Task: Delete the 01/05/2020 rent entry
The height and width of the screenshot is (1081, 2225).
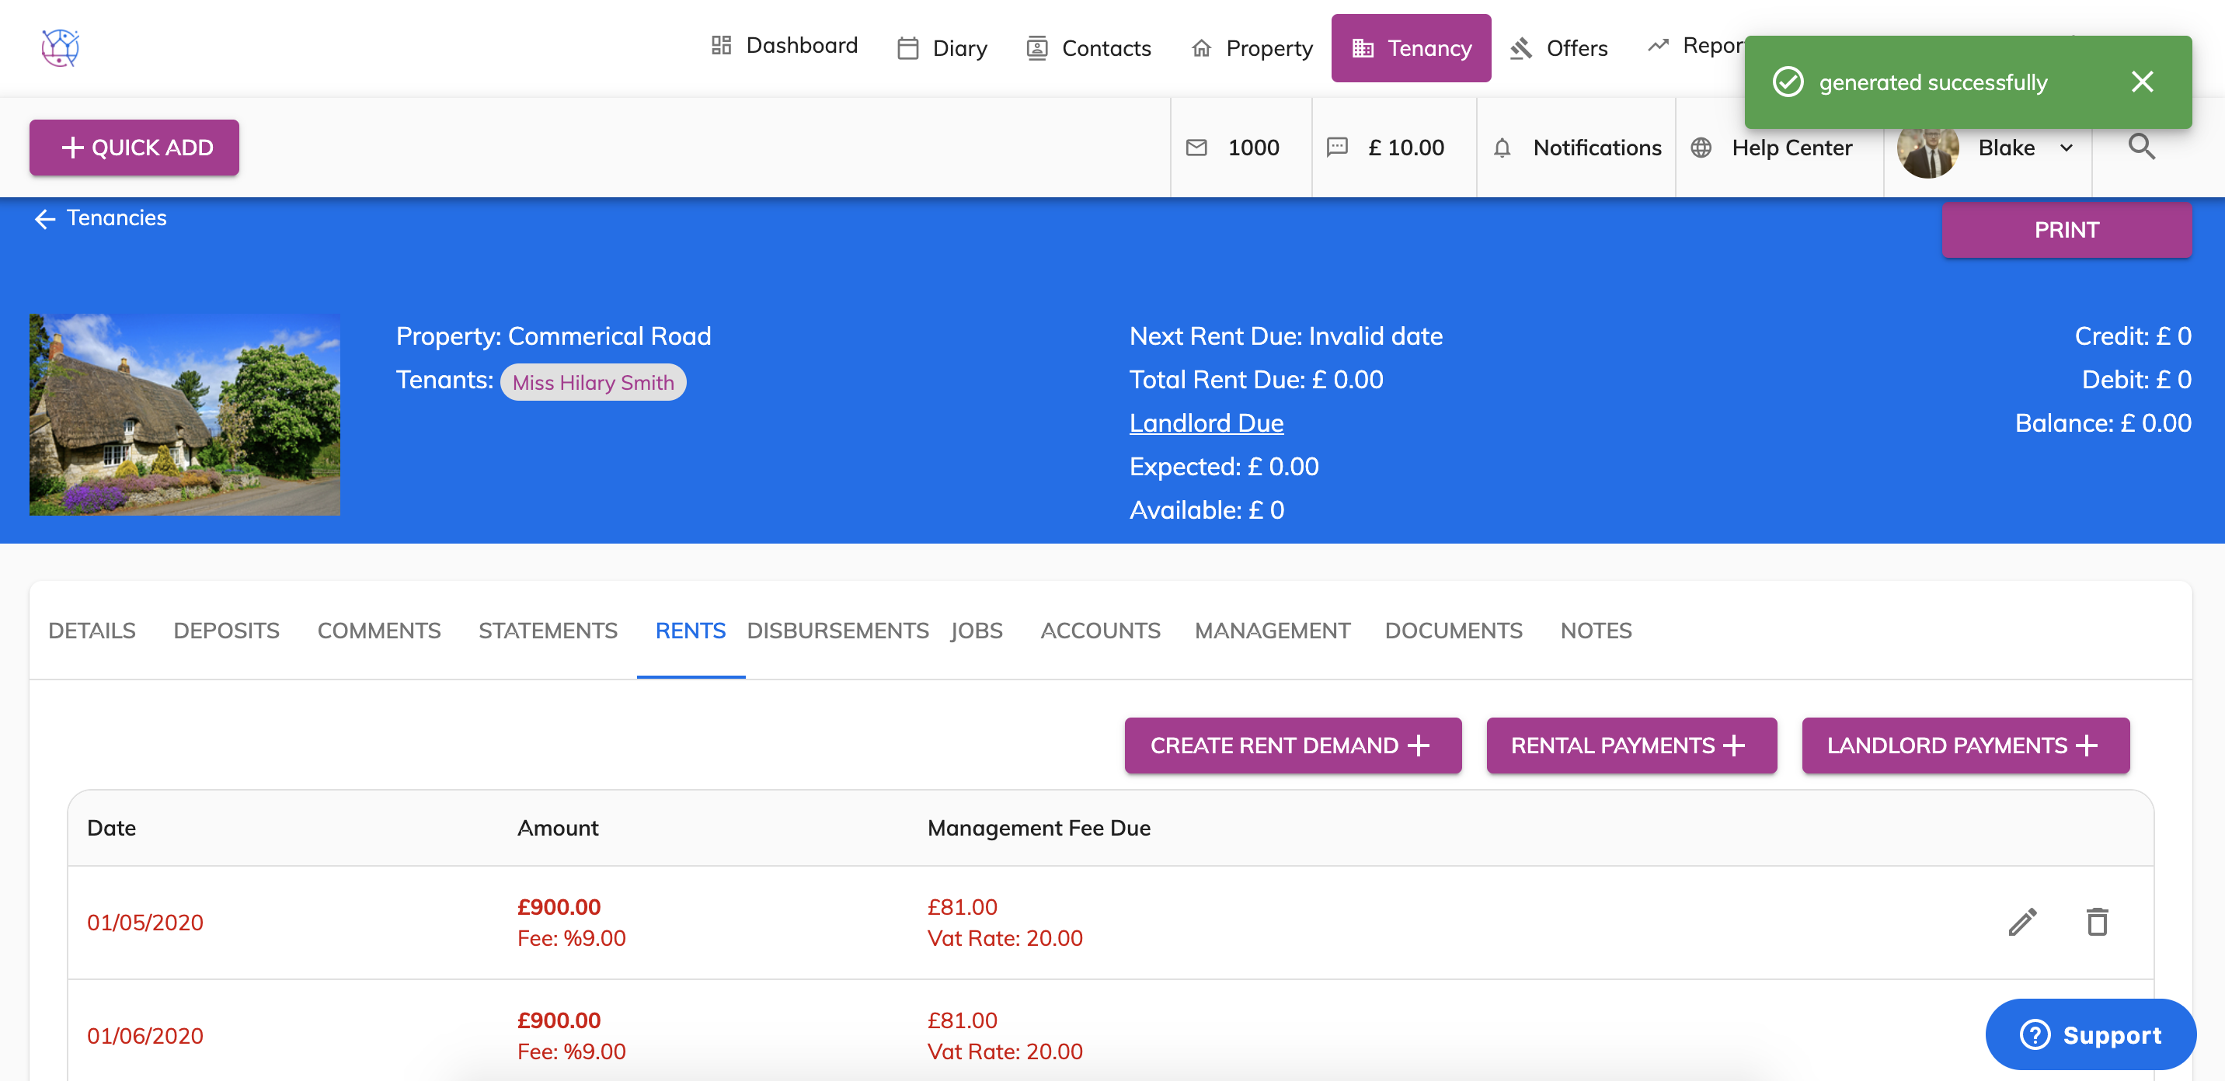Action: 2097,922
